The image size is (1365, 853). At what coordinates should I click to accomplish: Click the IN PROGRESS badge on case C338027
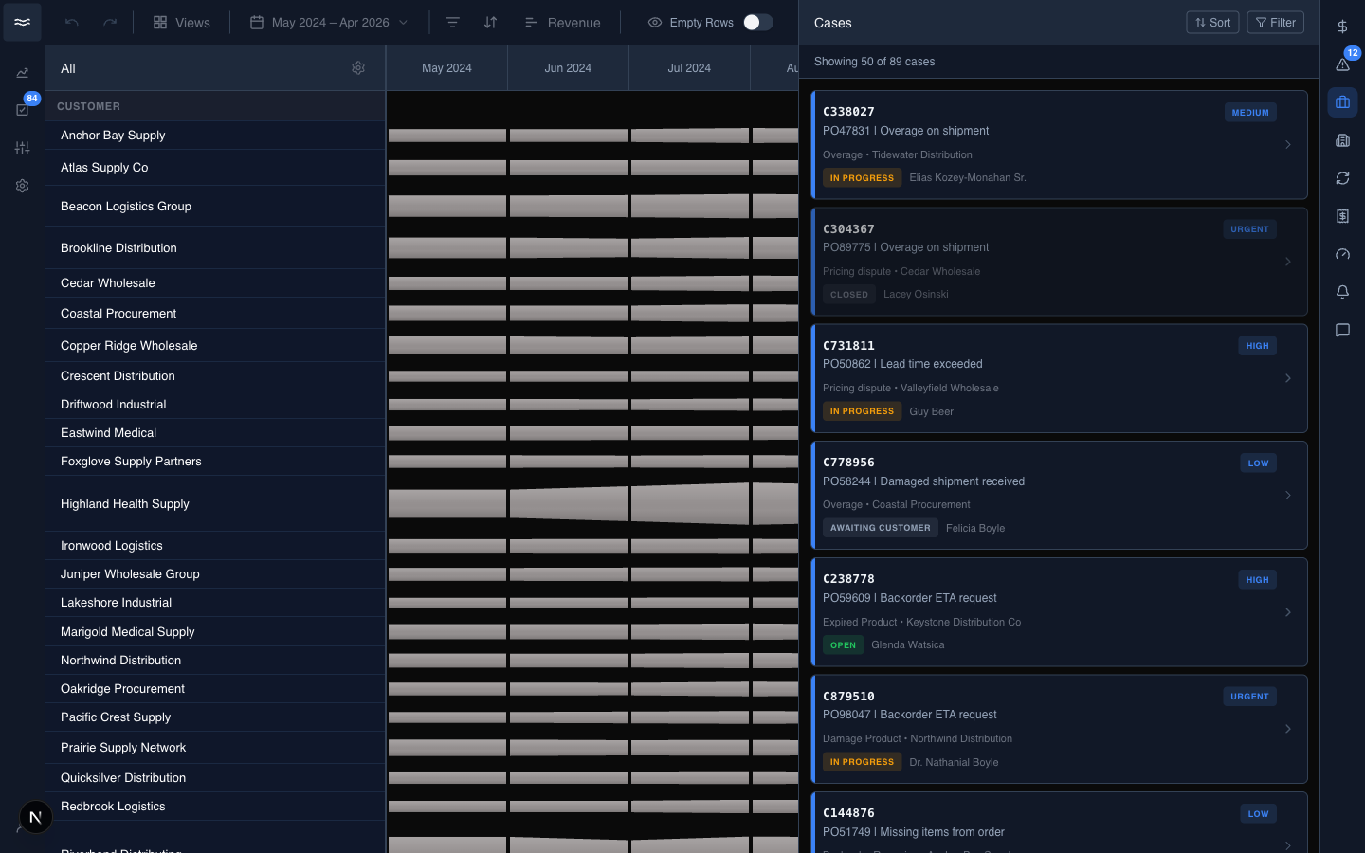click(862, 178)
